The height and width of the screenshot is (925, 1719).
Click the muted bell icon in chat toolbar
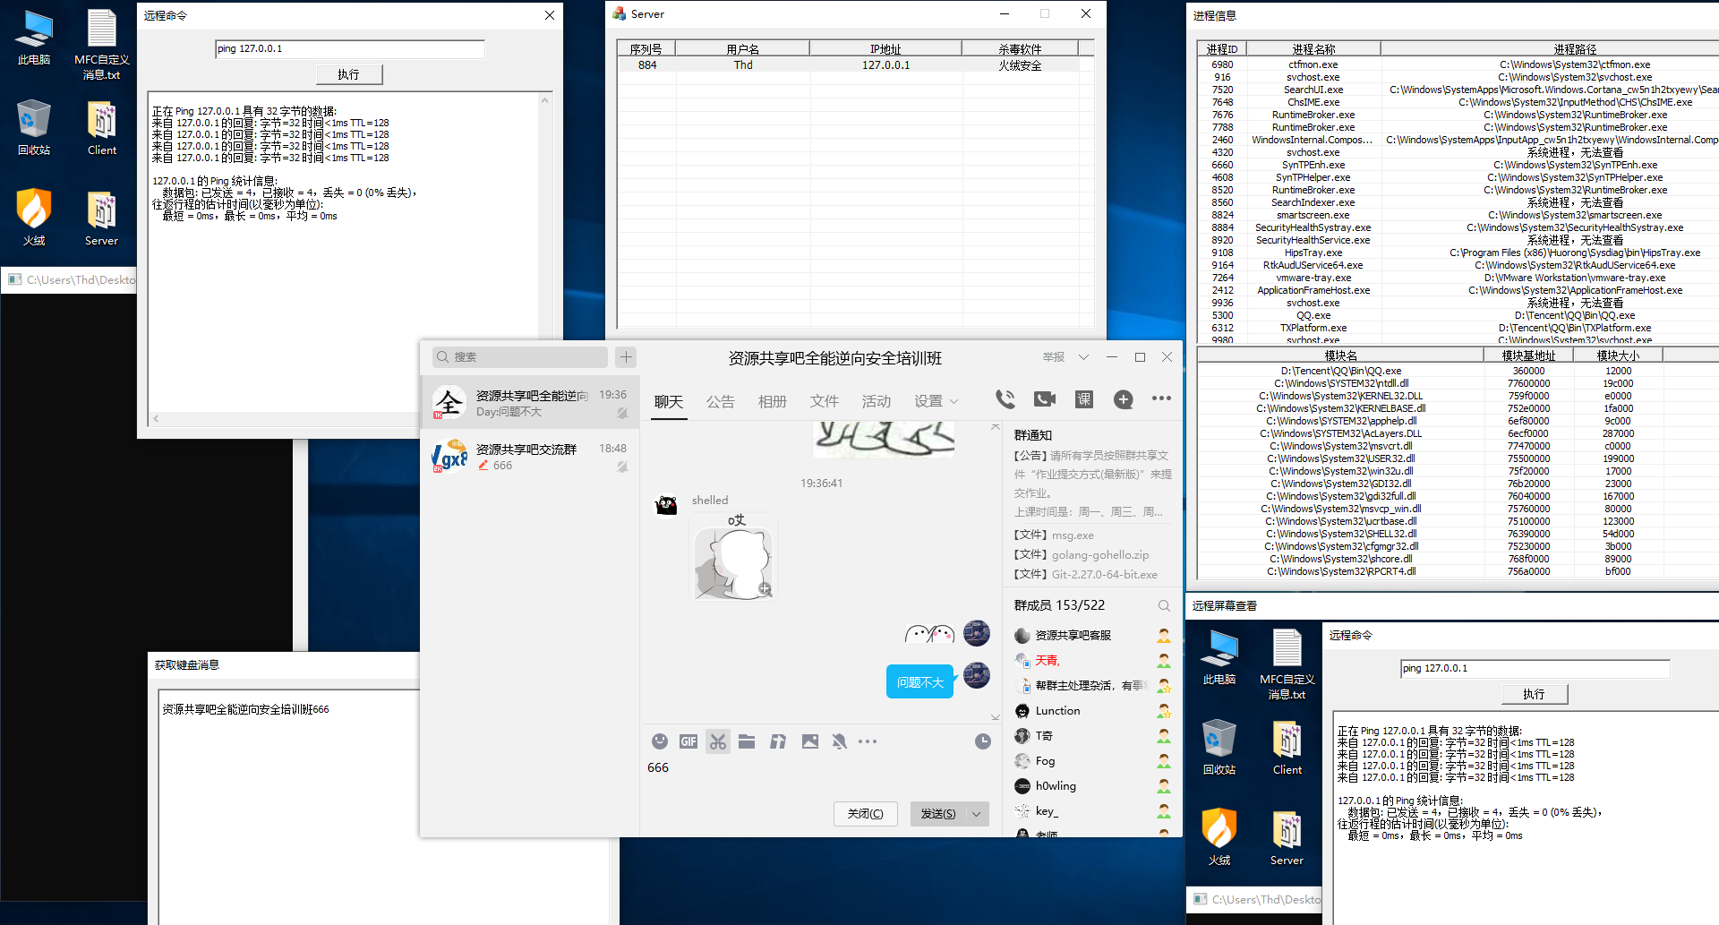839,741
